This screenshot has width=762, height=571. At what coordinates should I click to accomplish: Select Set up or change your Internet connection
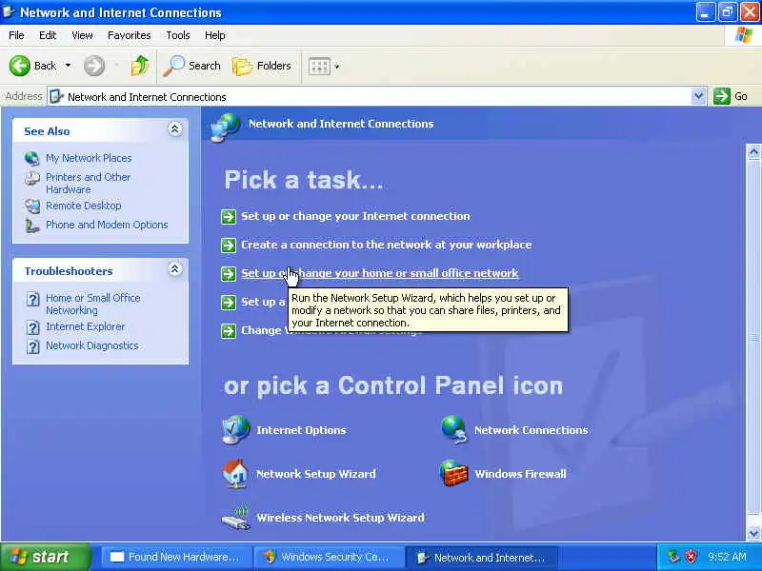(x=355, y=216)
